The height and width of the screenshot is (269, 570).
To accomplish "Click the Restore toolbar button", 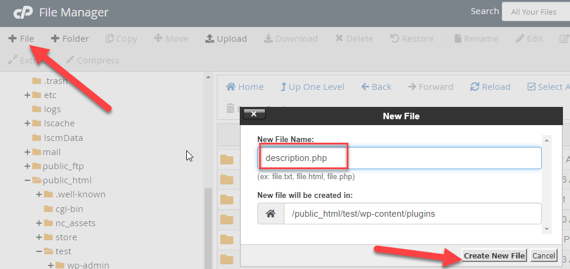I will pyautogui.click(x=413, y=39).
